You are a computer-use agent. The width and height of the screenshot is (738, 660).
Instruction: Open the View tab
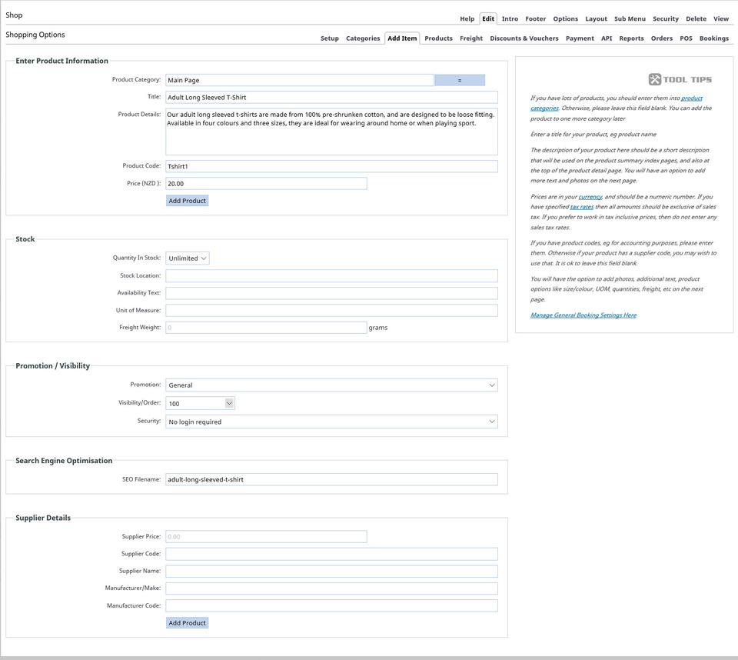point(720,18)
